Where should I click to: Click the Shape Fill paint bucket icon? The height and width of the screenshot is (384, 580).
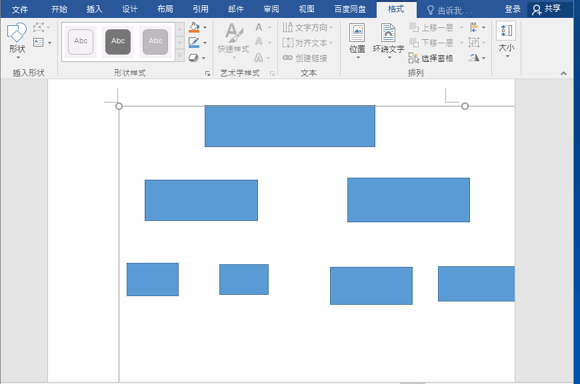pos(194,27)
